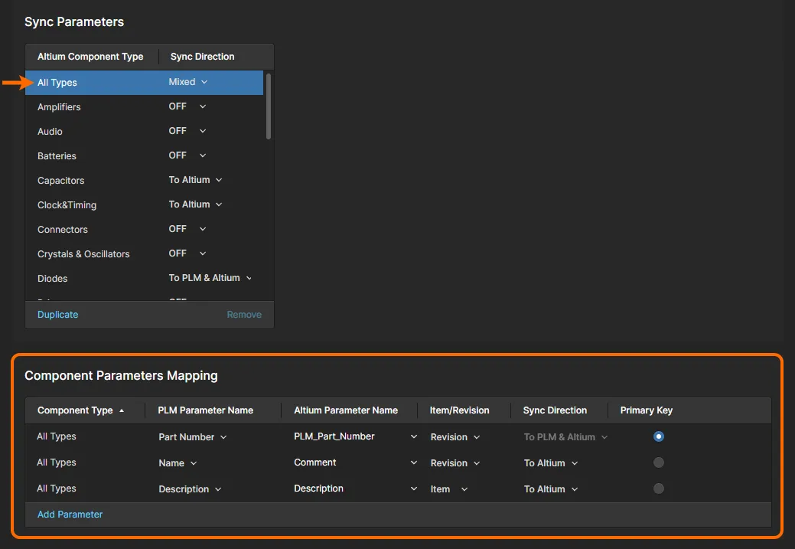Click the Remove link
This screenshot has width=795, height=549.
pos(244,315)
